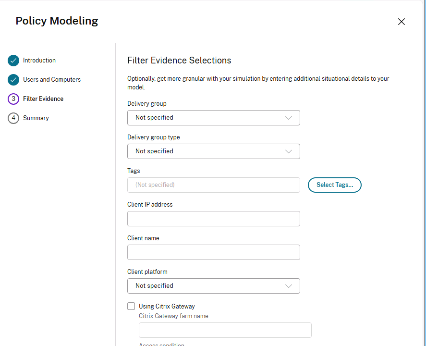Focus the Client name text field
Screen dimensions: 426x346
214,252
